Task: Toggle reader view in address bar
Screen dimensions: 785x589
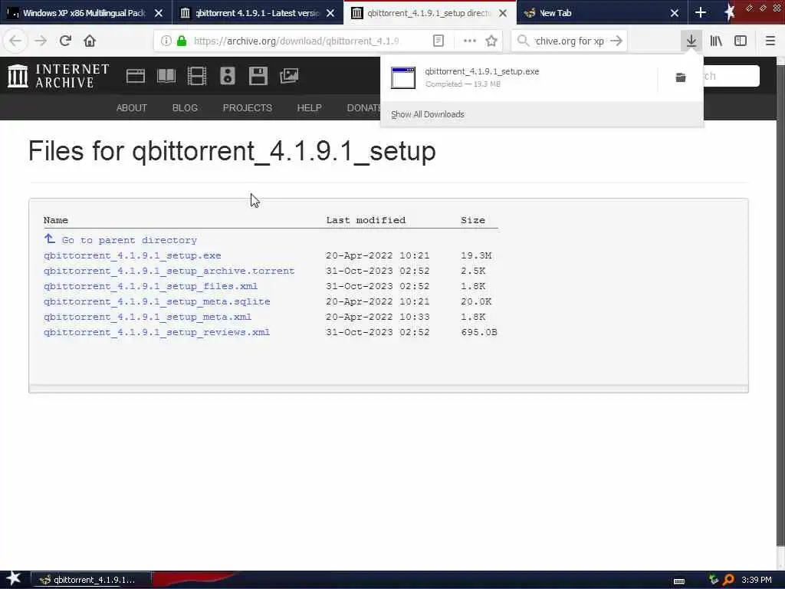Action: pyautogui.click(x=438, y=41)
